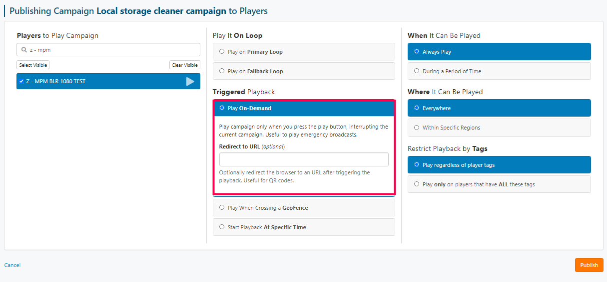Select Play regardless of player tags
Screen dimensions: 607x282
point(499,165)
